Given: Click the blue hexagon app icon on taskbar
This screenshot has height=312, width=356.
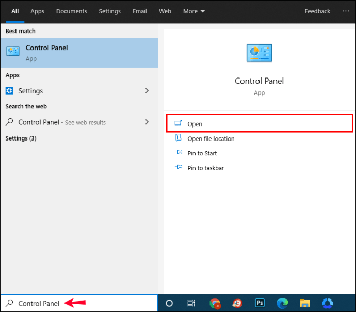Looking at the screenshot, I should coord(327,303).
